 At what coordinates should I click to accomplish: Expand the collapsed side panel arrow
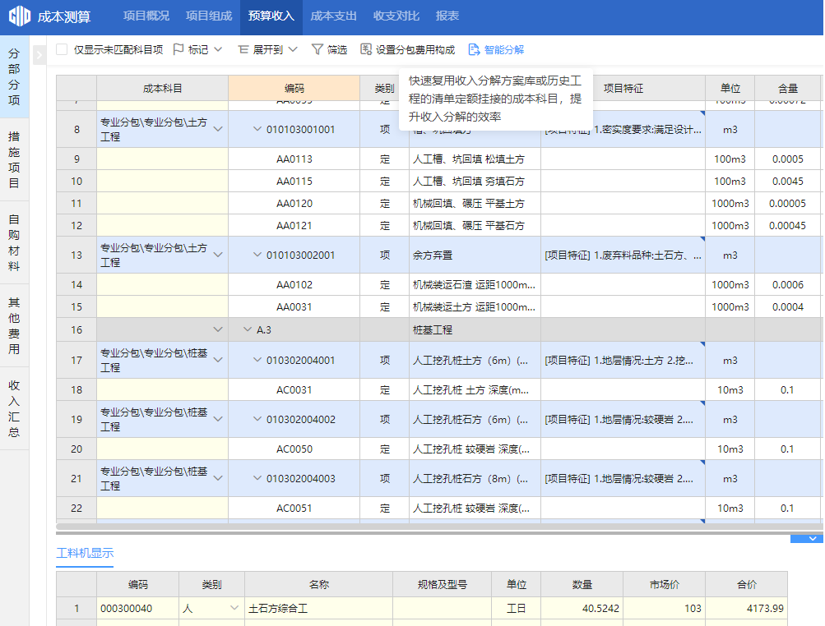(39, 55)
